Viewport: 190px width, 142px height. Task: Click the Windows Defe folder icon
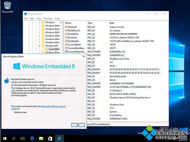tap(43, 26)
